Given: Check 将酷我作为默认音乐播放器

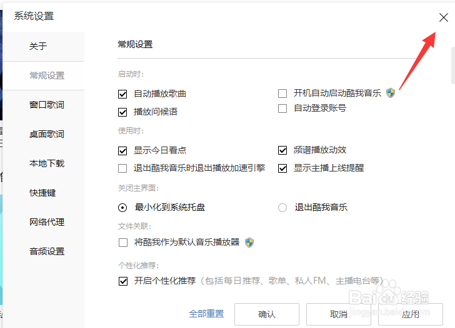Looking at the screenshot, I should click(123, 243).
